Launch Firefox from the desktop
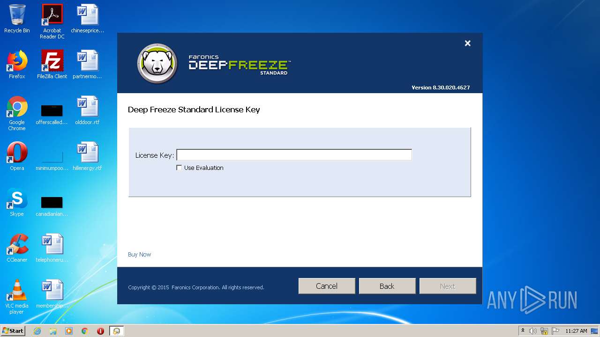600x337 pixels. coord(17,65)
